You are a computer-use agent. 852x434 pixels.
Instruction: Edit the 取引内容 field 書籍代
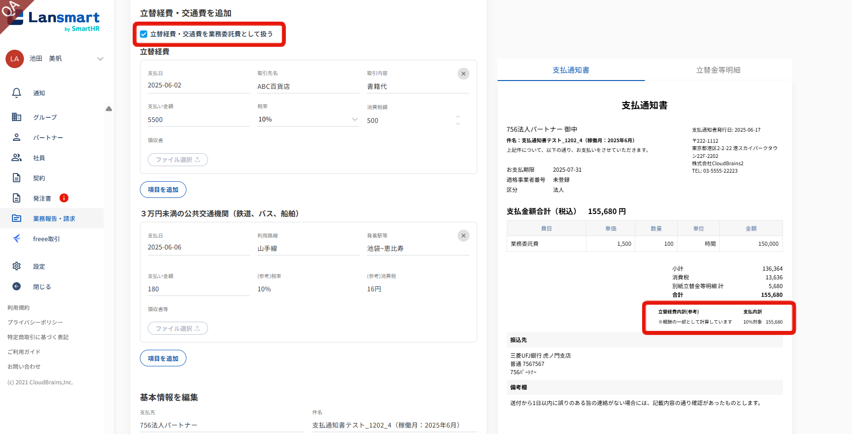point(418,87)
